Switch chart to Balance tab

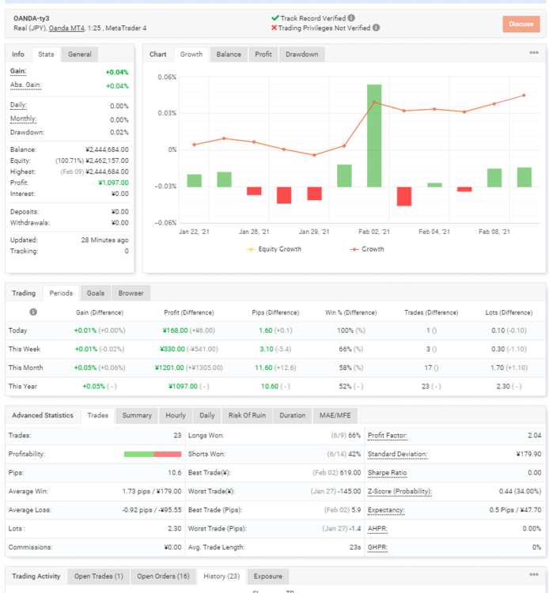click(229, 55)
